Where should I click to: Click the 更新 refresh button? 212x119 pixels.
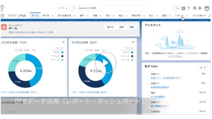coord(122,27)
